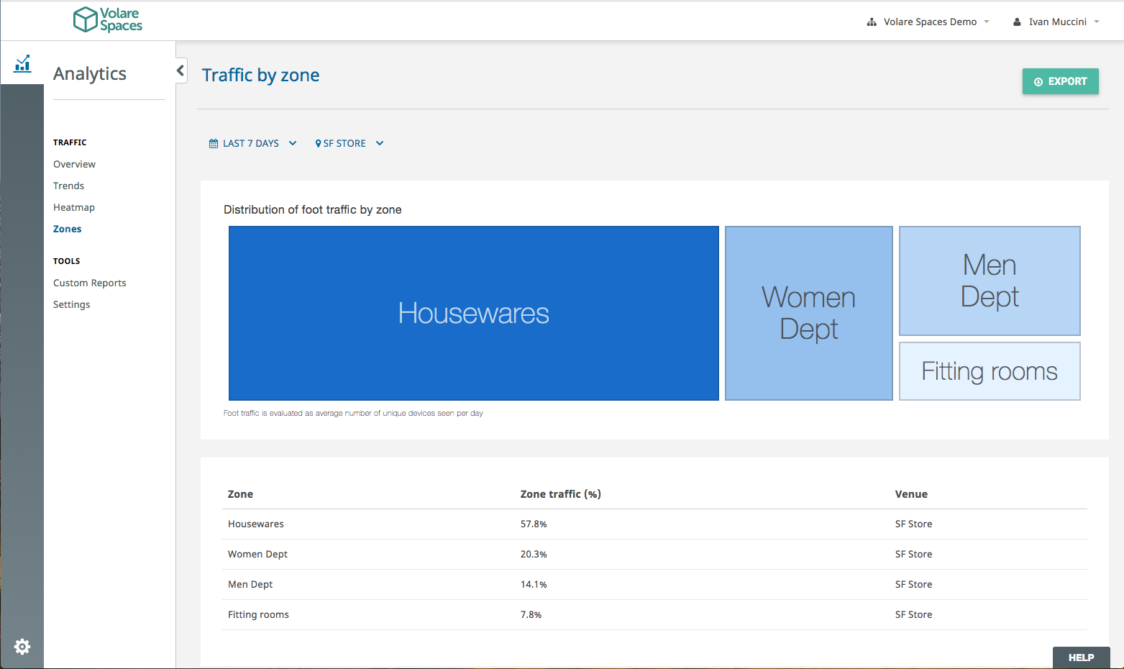1124x669 pixels.
Task: Click the 57.8% traffic value
Action: tap(534, 524)
